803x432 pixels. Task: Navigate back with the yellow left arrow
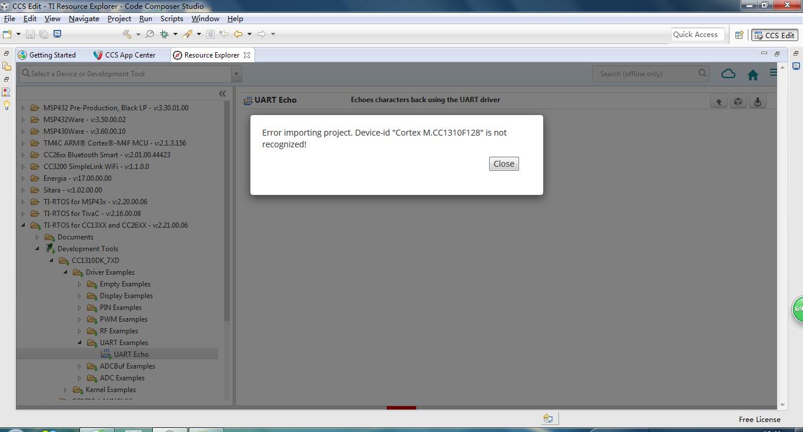(x=238, y=34)
